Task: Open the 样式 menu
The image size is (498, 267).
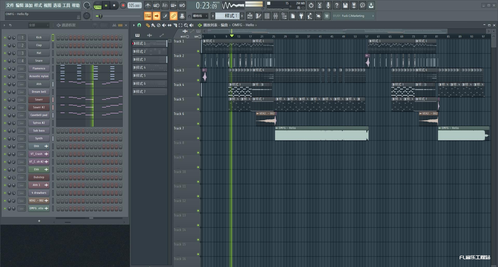Action: tap(38, 5)
